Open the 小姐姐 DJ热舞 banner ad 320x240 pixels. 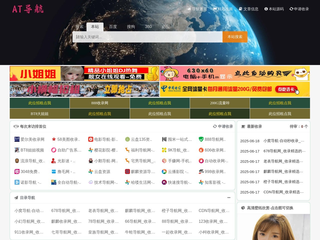[x=84, y=73]
